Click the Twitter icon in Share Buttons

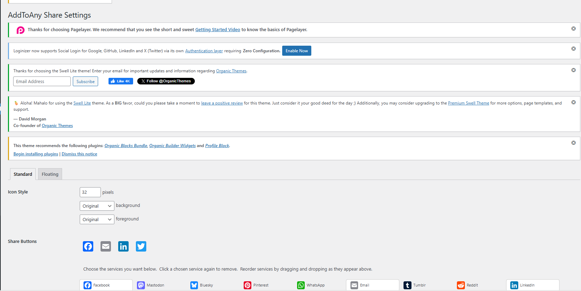tap(141, 246)
